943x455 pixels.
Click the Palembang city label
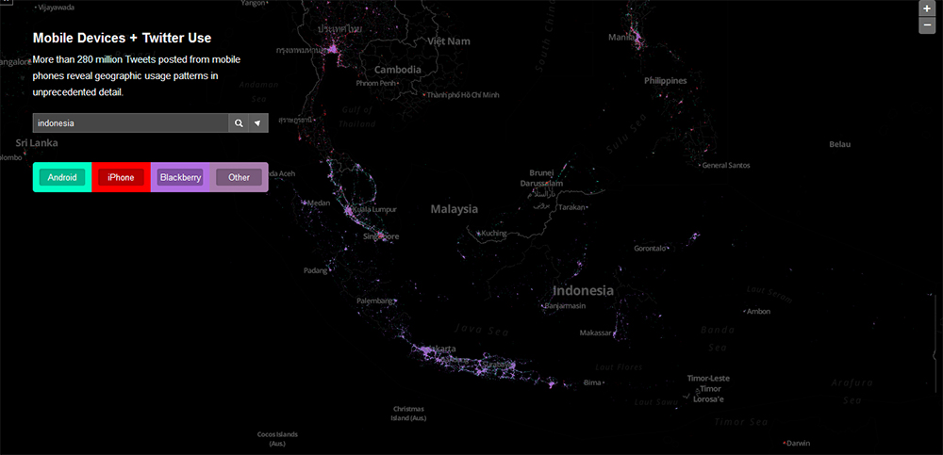click(374, 301)
